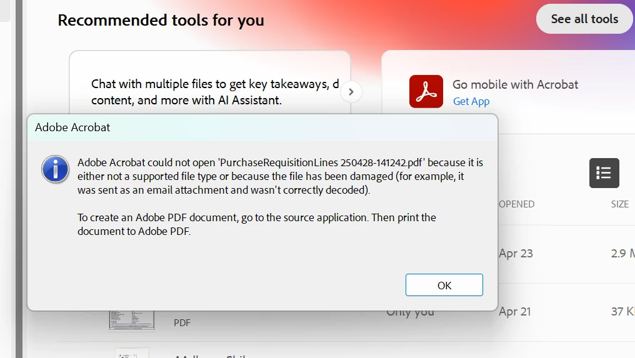Select the file row opened Apr 21
635x358 pixels.
[566, 312]
